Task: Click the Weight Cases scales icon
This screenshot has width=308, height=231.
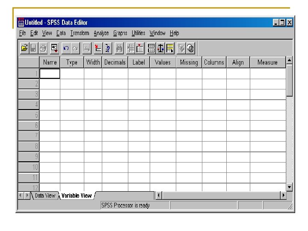Action: 161,48
